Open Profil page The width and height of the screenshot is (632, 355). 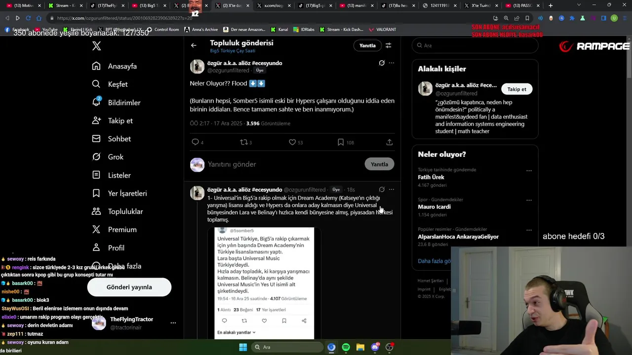click(x=108, y=248)
